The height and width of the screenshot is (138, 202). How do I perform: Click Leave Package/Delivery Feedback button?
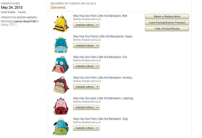click(x=167, y=23)
